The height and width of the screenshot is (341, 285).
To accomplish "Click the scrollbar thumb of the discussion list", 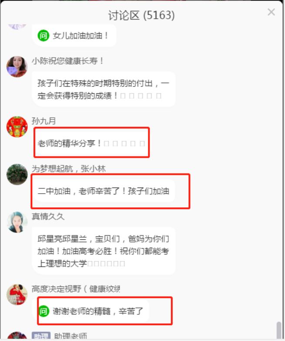I will [x=279, y=330].
